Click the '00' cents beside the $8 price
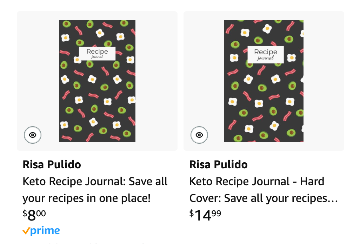The width and height of the screenshot is (360, 244). [41, 213]
